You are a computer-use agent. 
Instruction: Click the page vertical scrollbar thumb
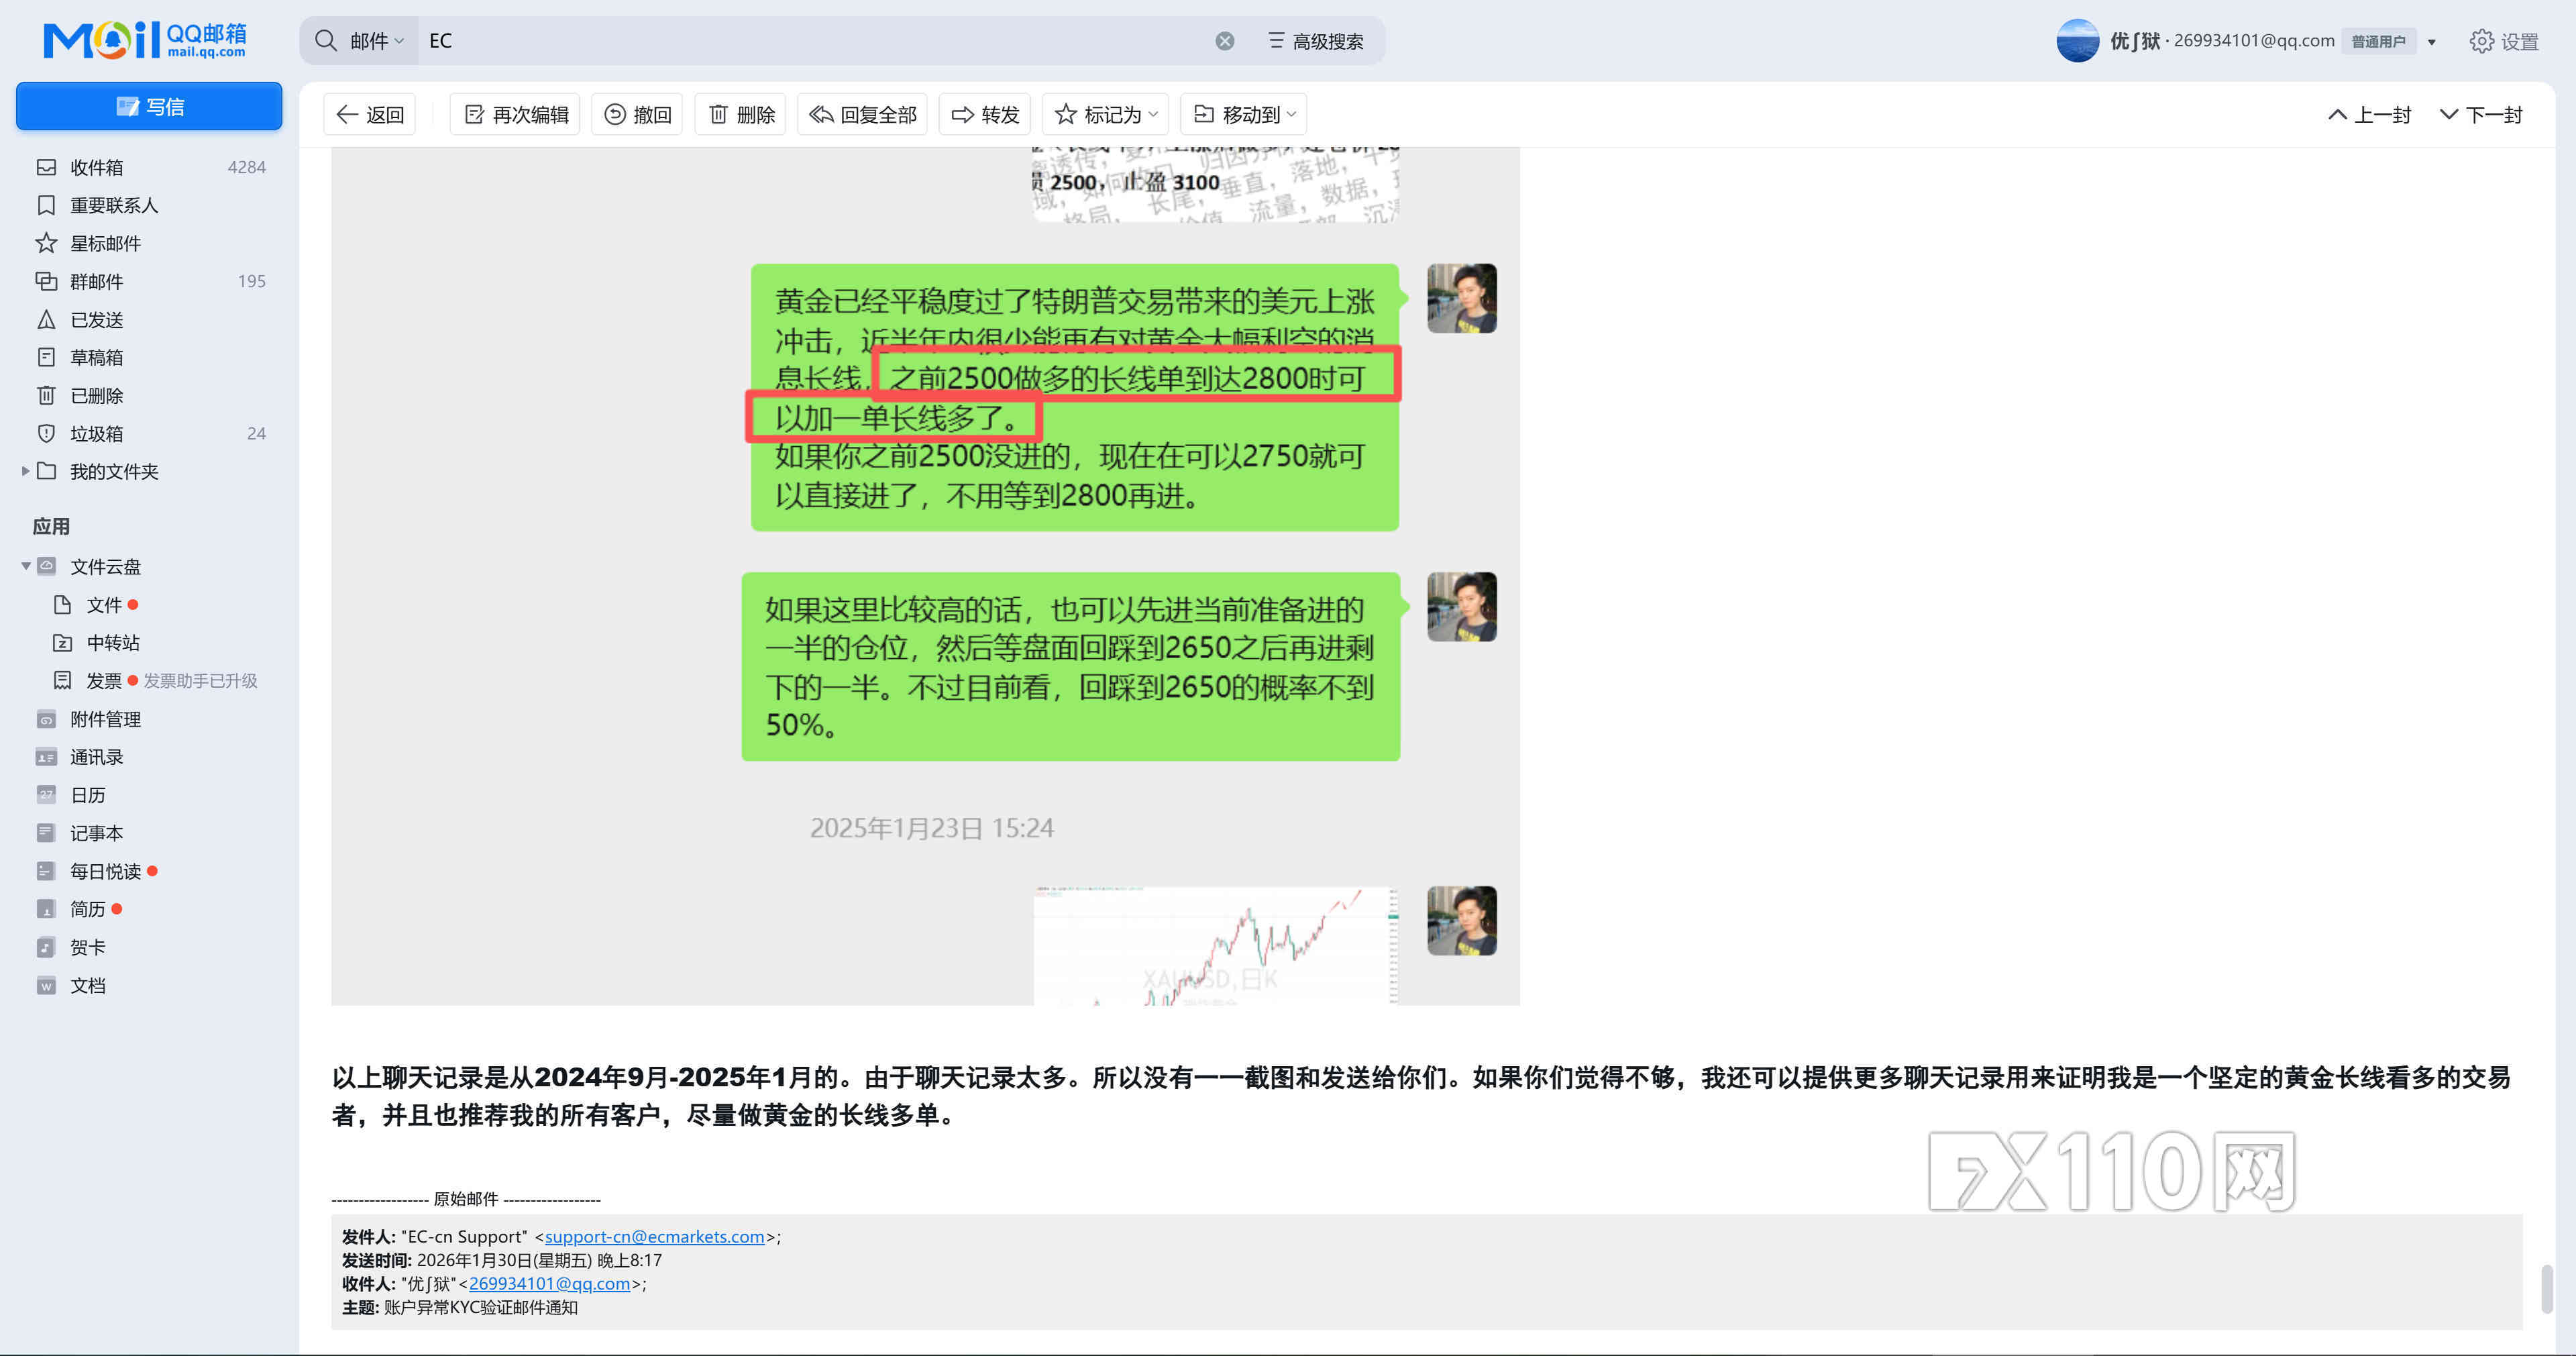pos(2547,1289)
